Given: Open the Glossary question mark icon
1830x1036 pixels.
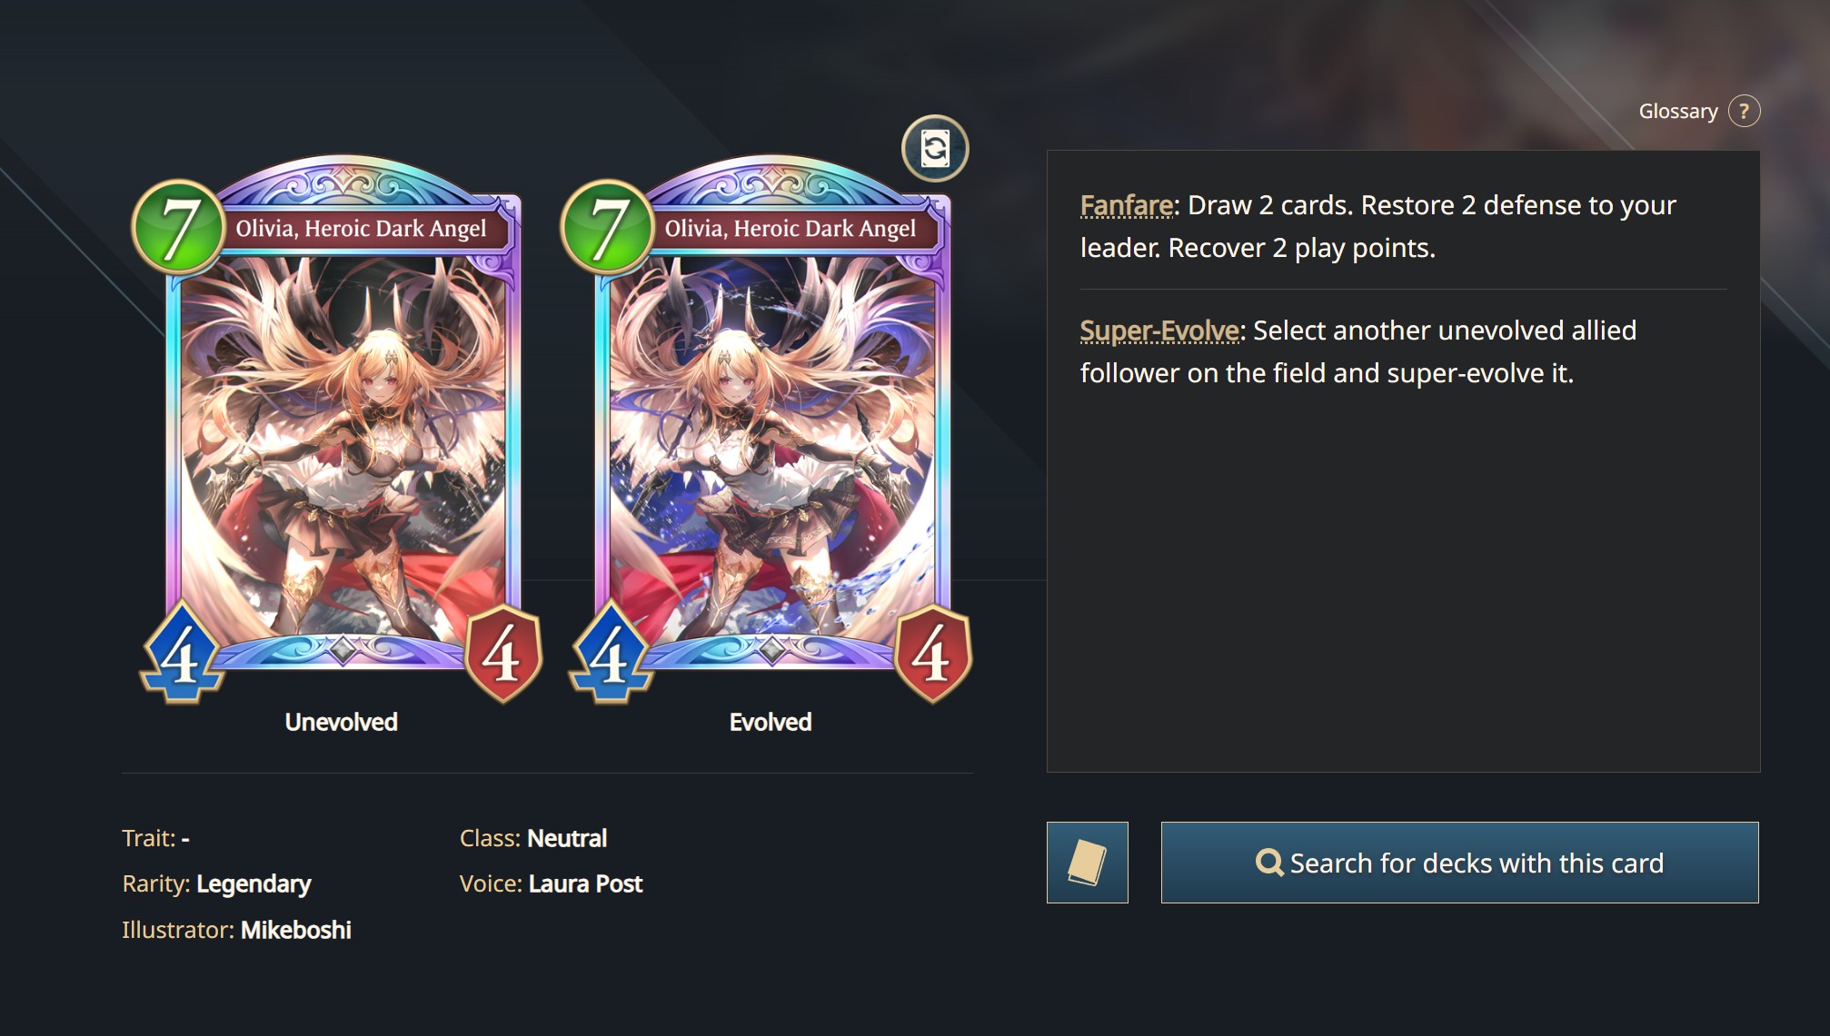Looking at the screenshot, I should [1744, 111].
